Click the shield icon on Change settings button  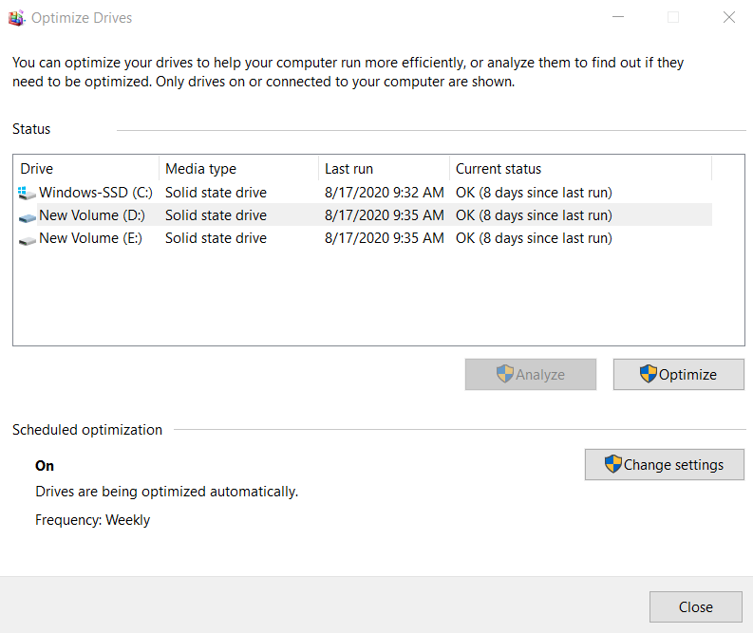point(613,465)
